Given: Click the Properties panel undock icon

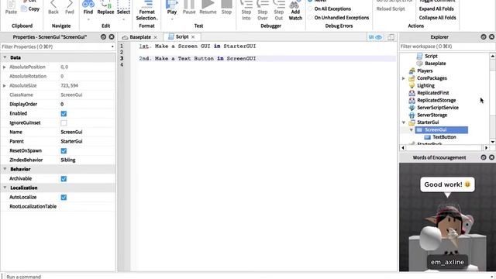Looking at the screenshot, I should pos(103,37).
